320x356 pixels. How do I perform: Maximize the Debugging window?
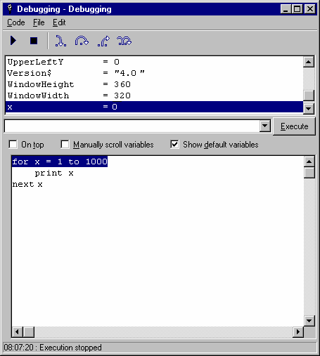pyautogui.click(x=297, y=9)
